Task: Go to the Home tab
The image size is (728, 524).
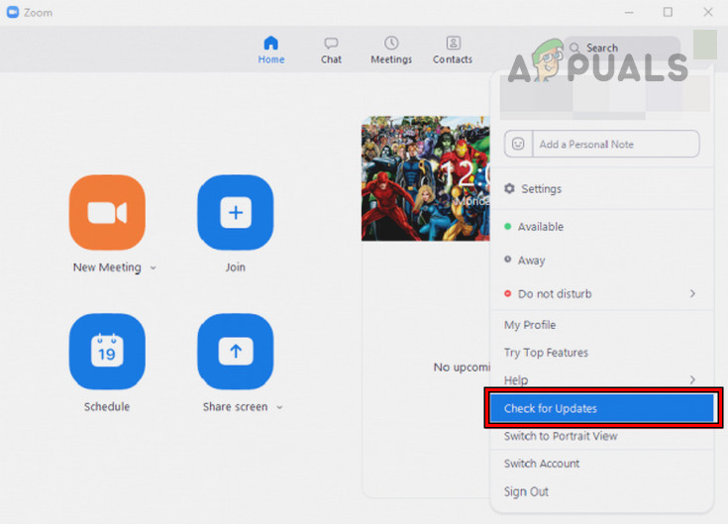Action: point(271,50)
